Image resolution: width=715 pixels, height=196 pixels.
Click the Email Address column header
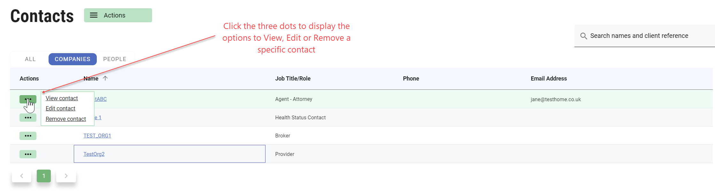(549, 79)
